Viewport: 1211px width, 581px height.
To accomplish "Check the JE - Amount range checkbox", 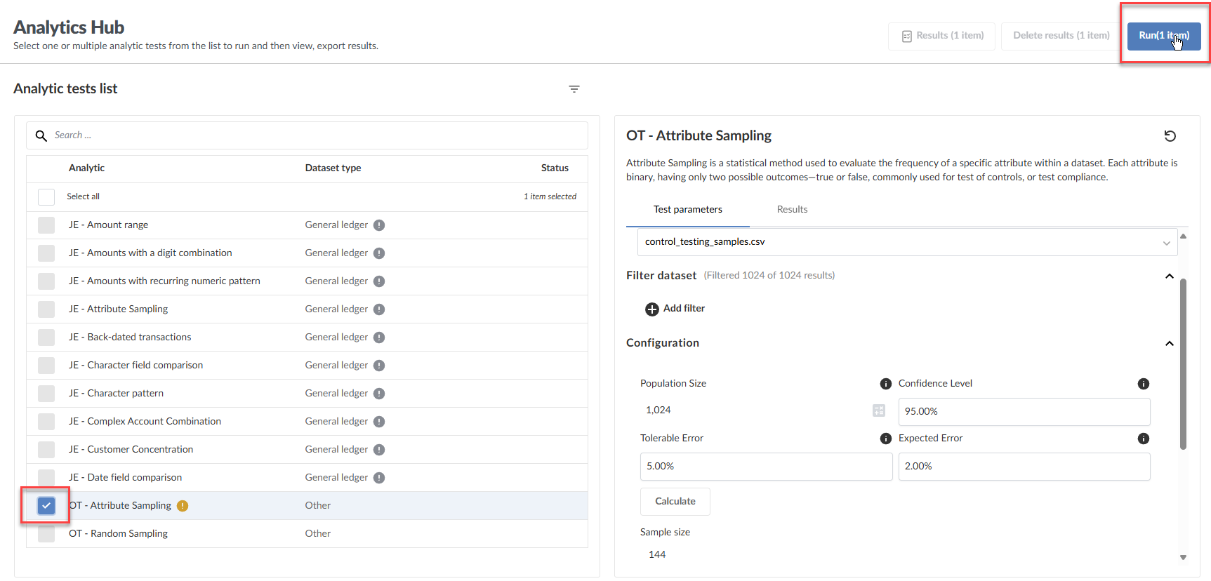I will coord(46,225).
